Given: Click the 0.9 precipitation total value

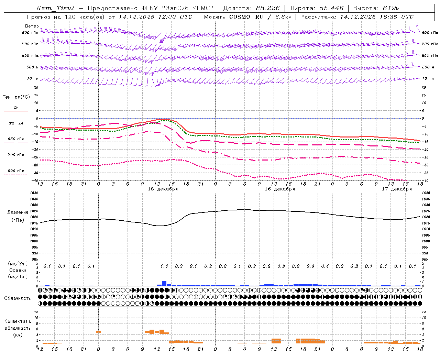Looking at the screenshot, I should pos(310,266).
